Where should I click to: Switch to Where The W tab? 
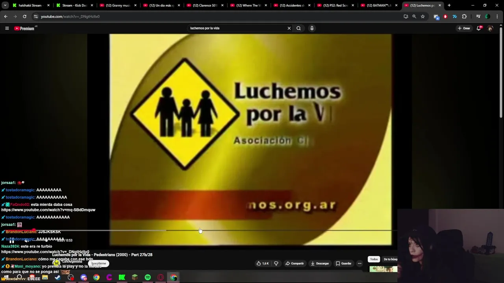click(248, 6)
